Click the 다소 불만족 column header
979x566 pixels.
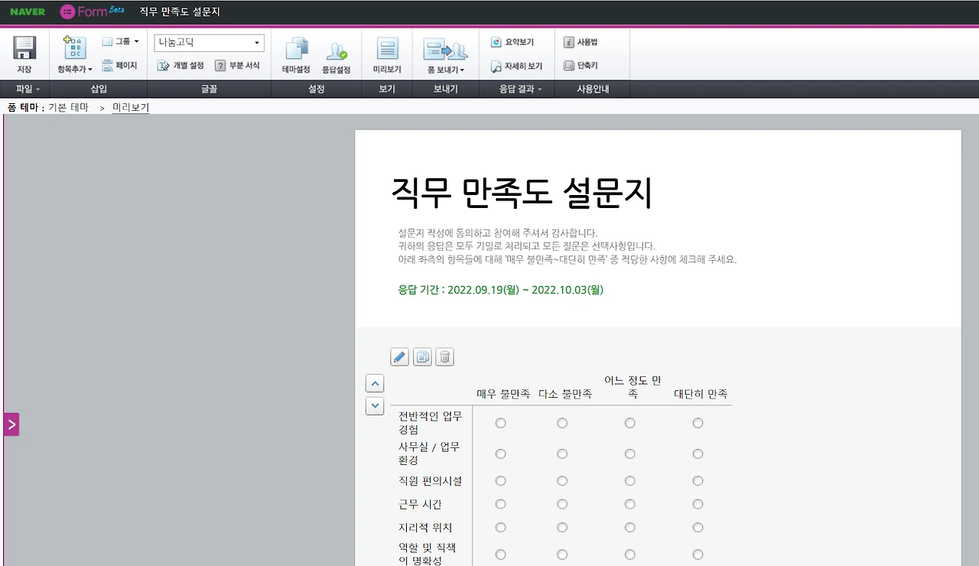(565, 395)
